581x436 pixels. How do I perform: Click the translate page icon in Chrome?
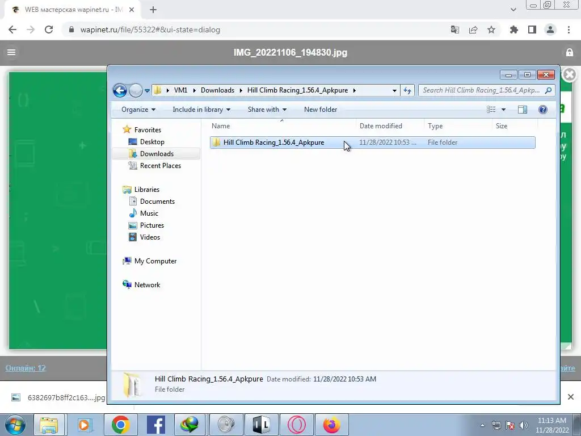coord(455,30)
